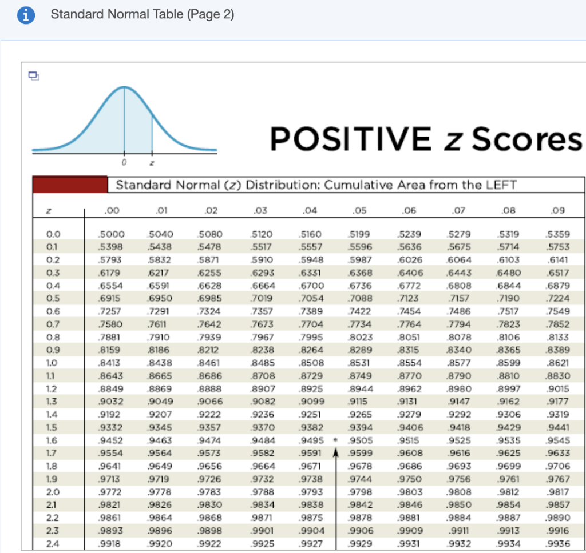This screenshot has width=586, height=553.
Task: Select the cell value .5000
Action: (x=111, y=234)
